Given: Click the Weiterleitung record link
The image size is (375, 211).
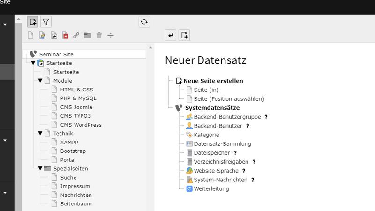Looking at the screenshot, I should [211, 188].
